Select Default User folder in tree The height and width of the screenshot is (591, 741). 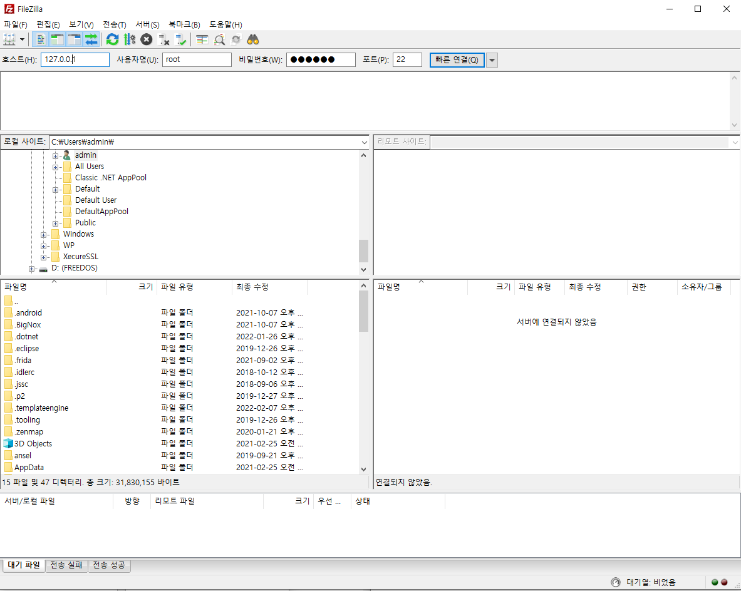[95, 200]
